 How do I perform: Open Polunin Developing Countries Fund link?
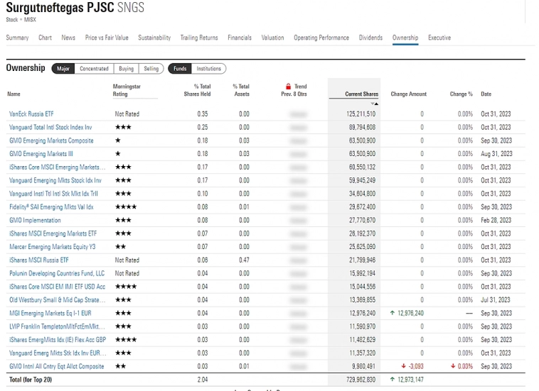pyautogui.click(x=57, y=273)
